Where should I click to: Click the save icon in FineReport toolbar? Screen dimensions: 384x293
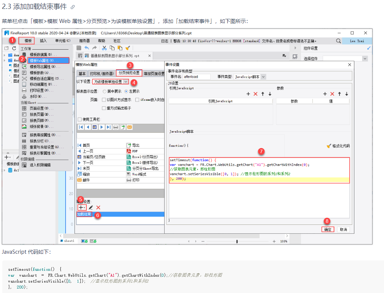point(79,48)
